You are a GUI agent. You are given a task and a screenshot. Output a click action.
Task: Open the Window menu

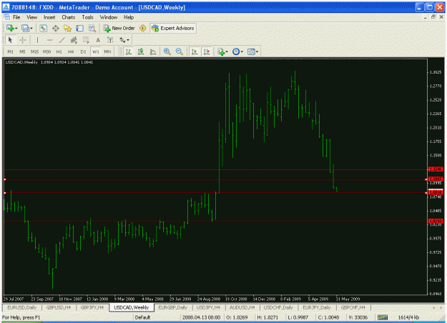click(x=108, y=17)
